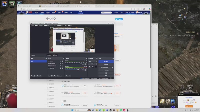Add a new source in OBS Sources panel
200x112 pixels.
coord(49,76)
